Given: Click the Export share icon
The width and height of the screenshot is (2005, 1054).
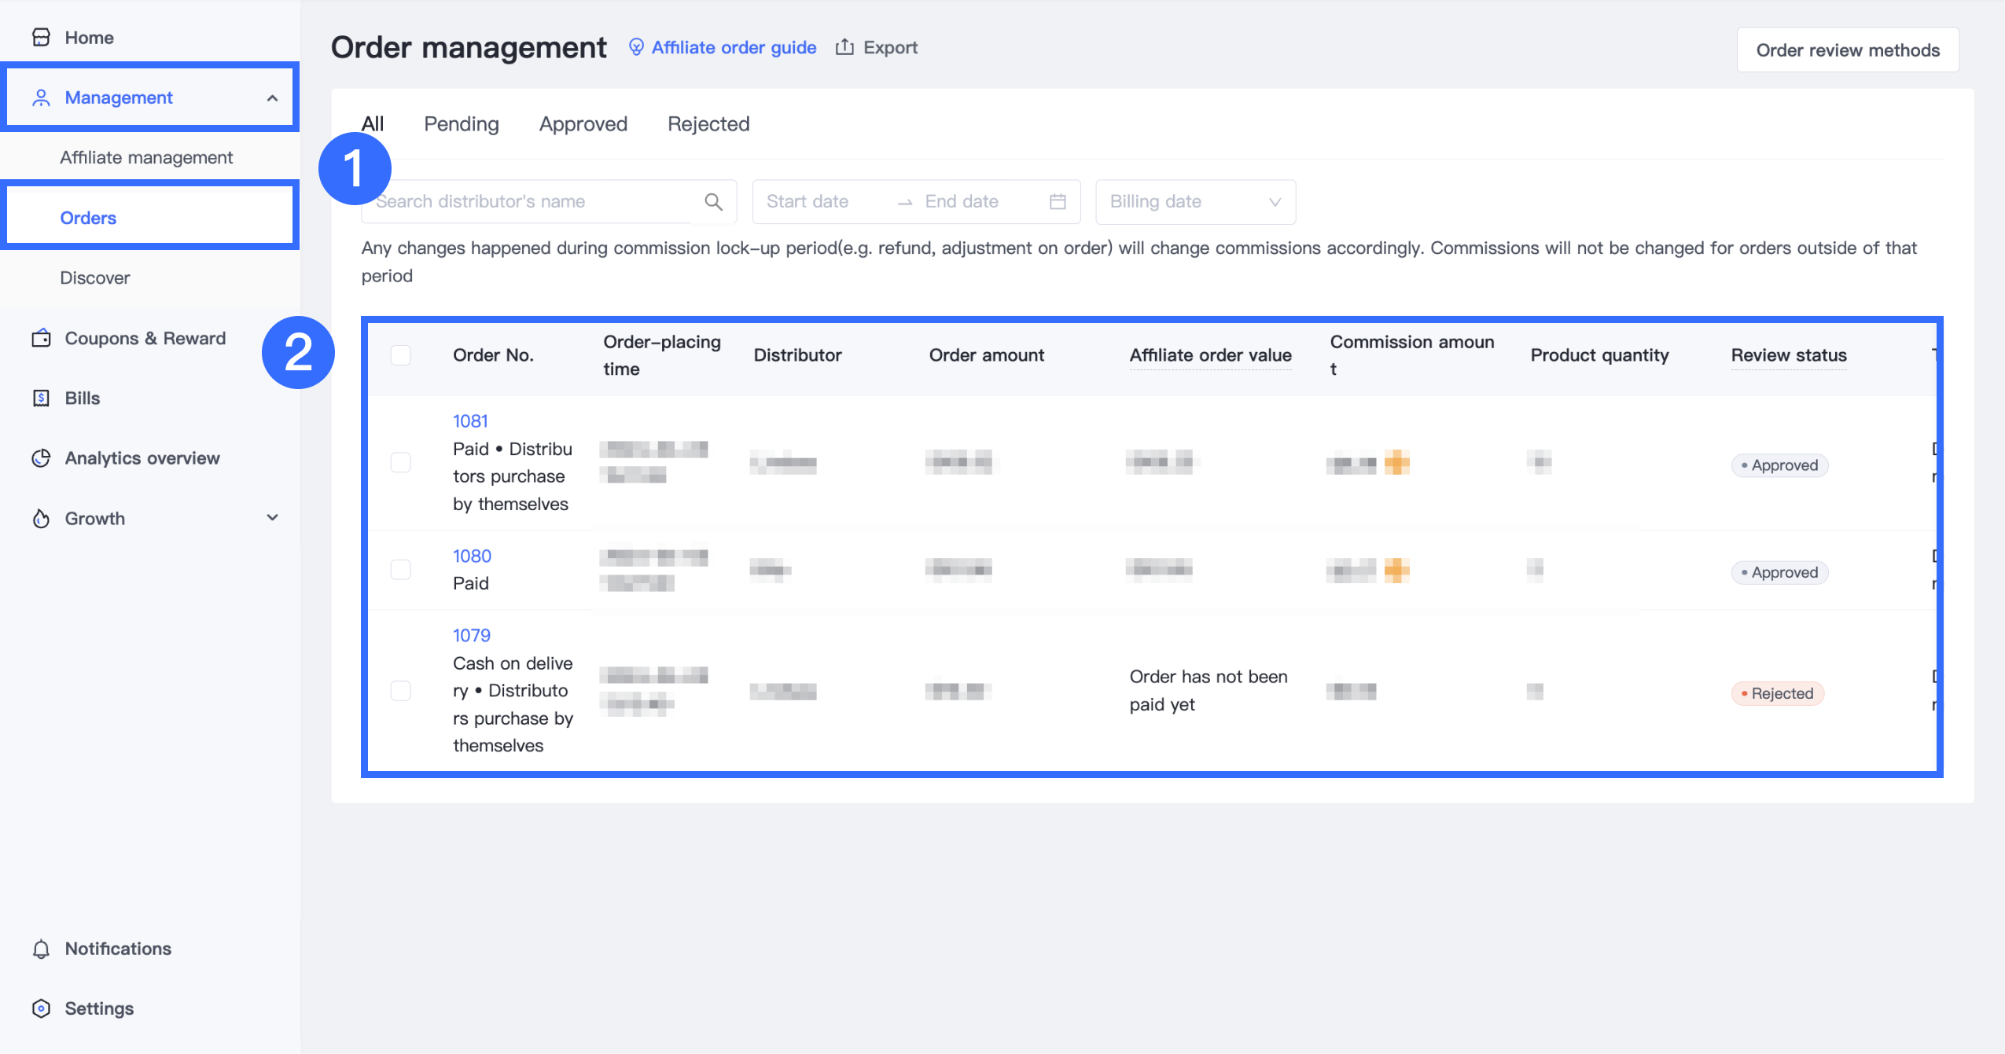Looking at the screenshot, I should point(844,47).
